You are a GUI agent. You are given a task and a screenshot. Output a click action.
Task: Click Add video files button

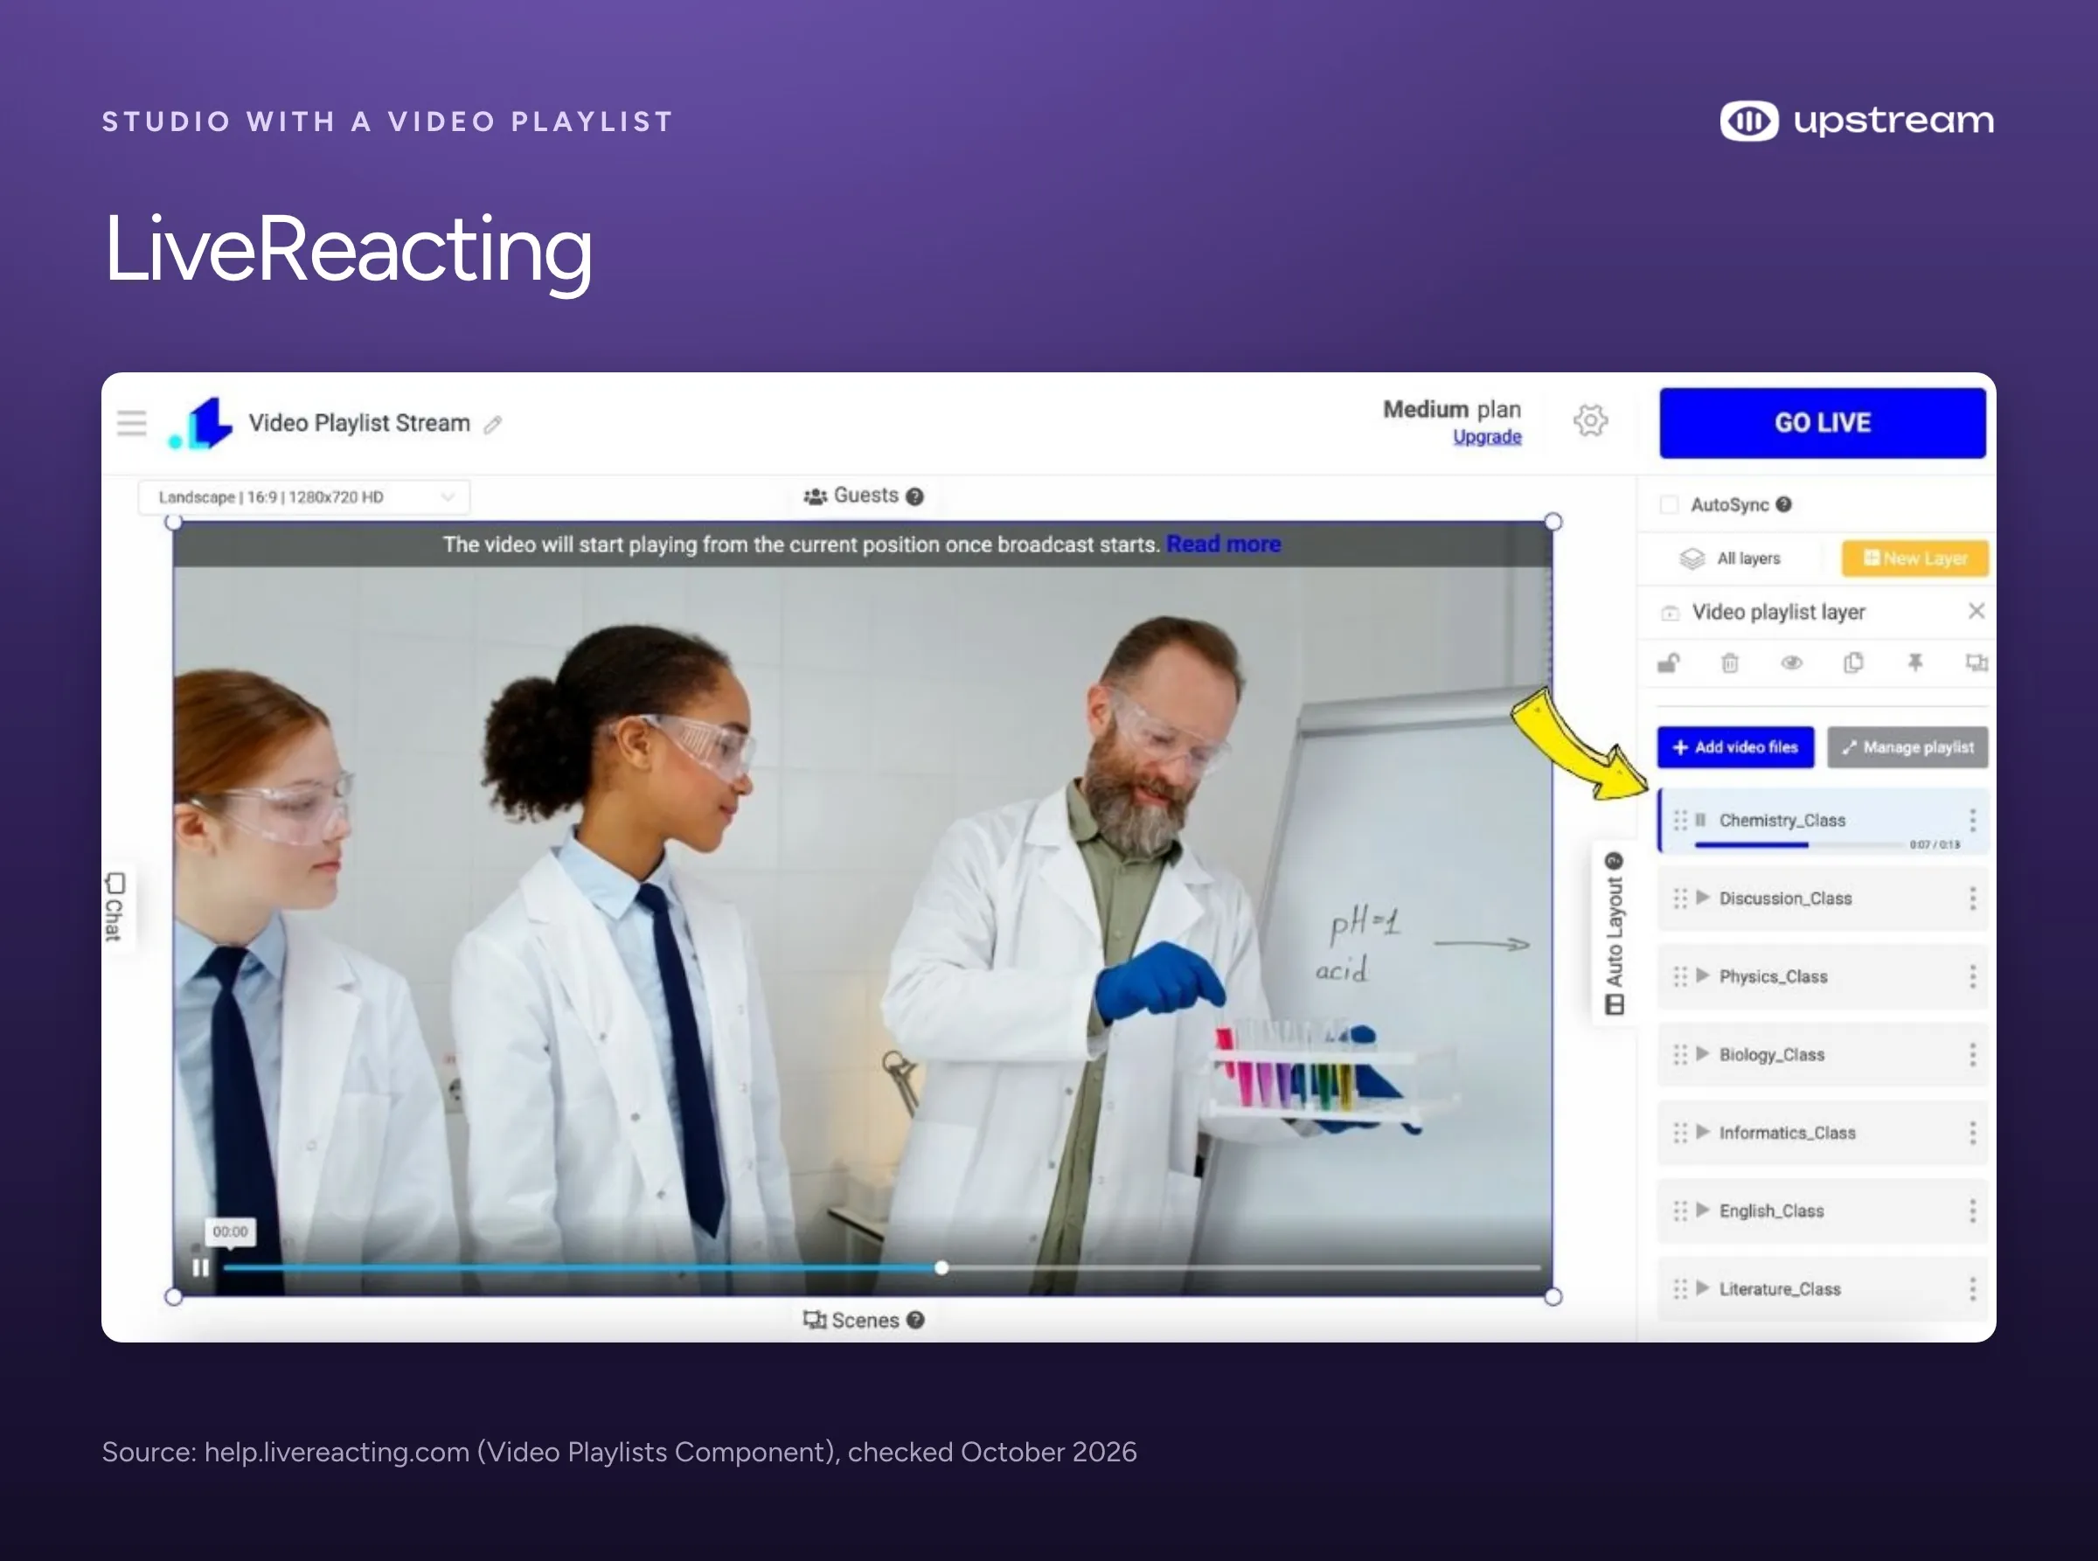(x=1735, y=747)
